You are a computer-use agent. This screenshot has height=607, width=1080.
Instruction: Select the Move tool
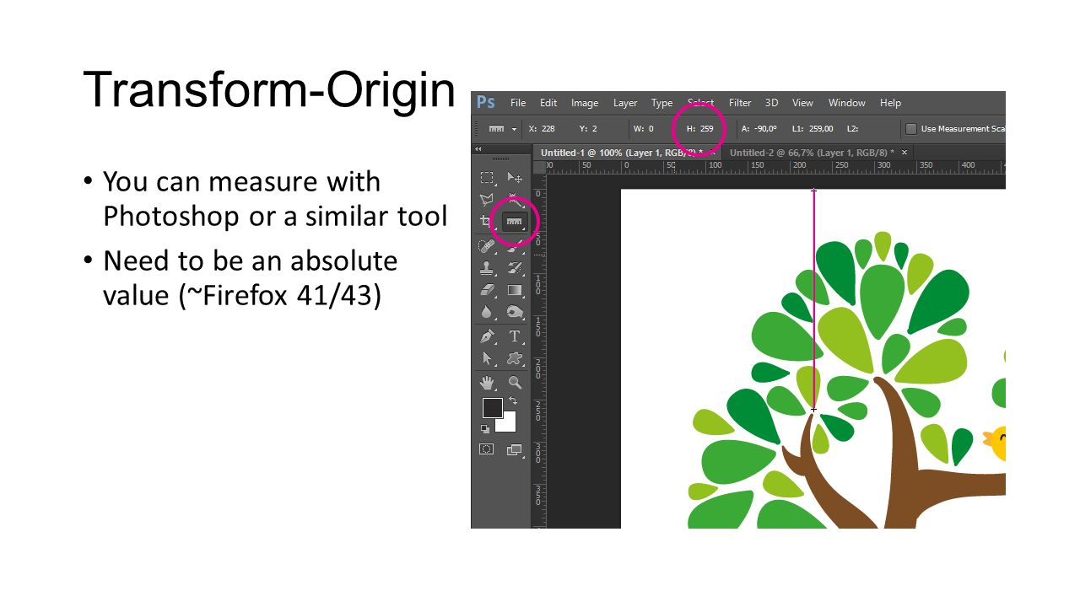coord(515,178)
